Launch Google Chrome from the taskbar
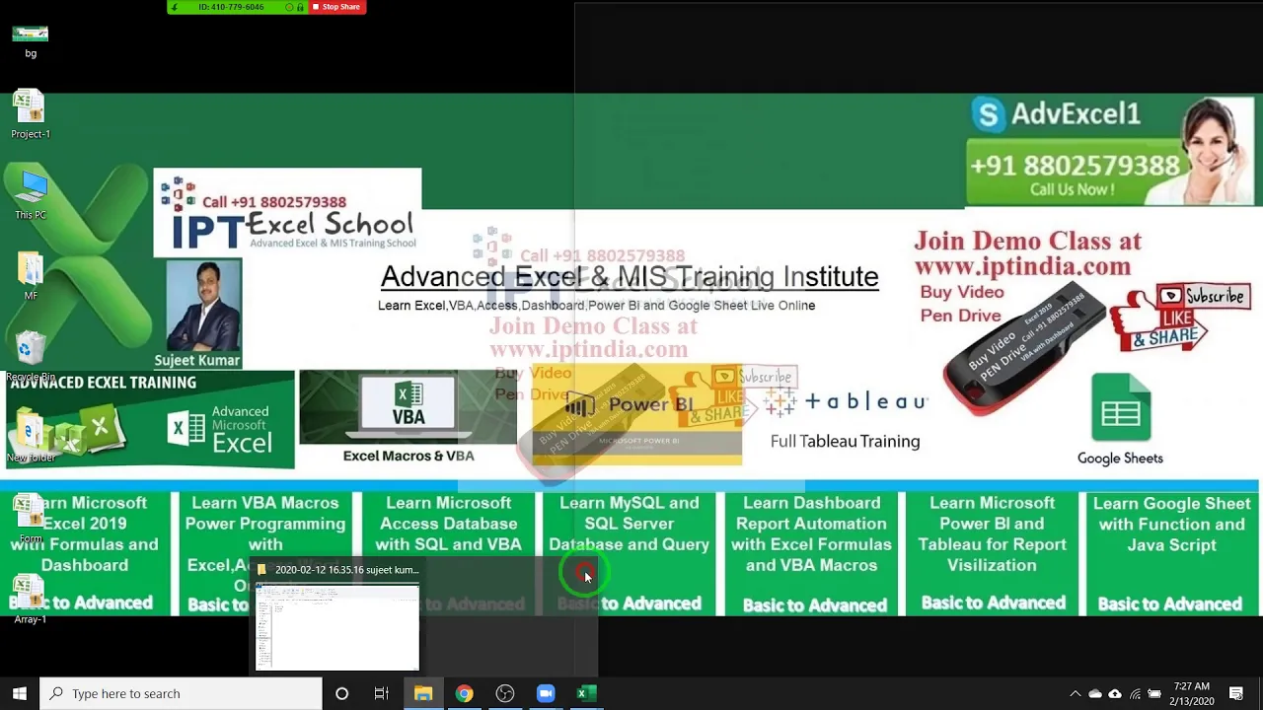1263x710 pixels. click(464, 693)
